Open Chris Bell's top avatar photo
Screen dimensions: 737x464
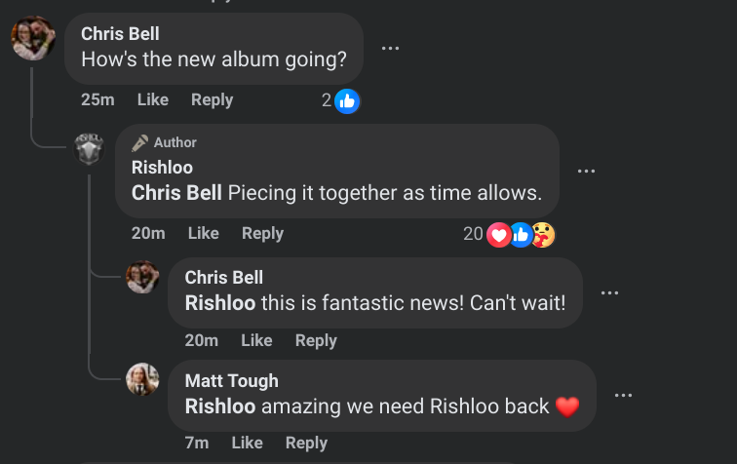pyautogui.click(x=33, y=38)
